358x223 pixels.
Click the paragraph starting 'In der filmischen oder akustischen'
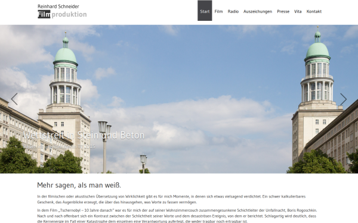[x=171, y=199]
